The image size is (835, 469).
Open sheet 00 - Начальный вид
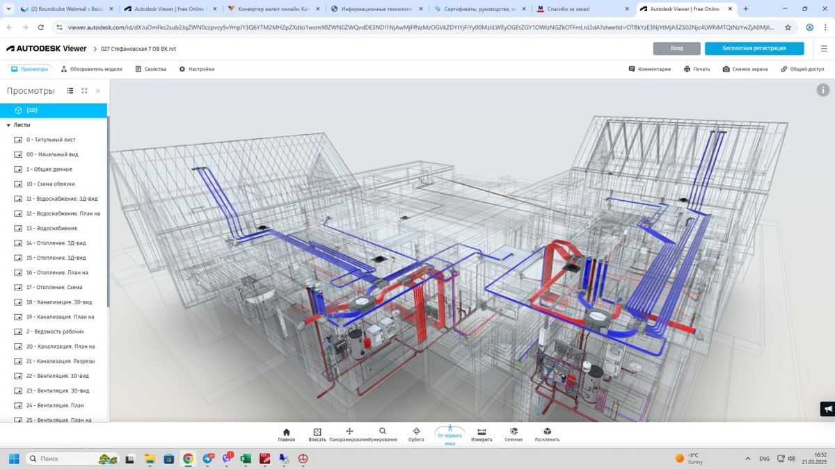52,154
